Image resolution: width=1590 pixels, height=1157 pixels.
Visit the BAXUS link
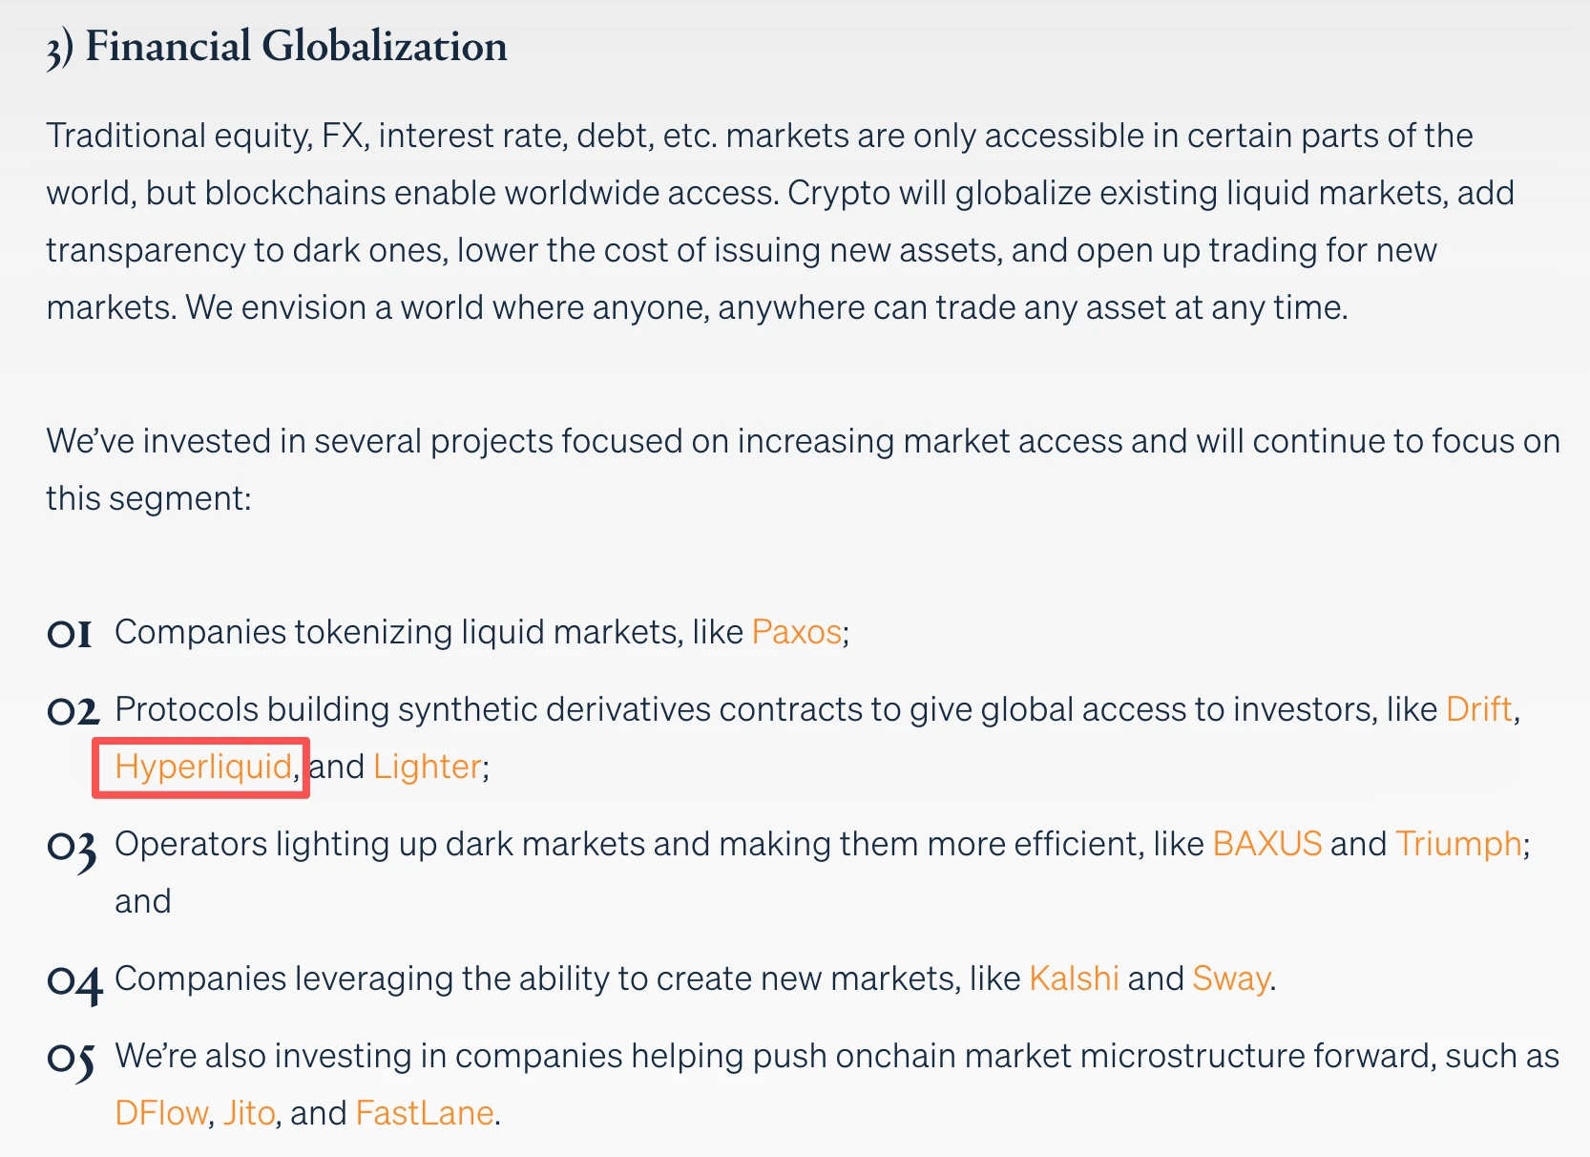pyautogui.click(x=1266, y=844)
